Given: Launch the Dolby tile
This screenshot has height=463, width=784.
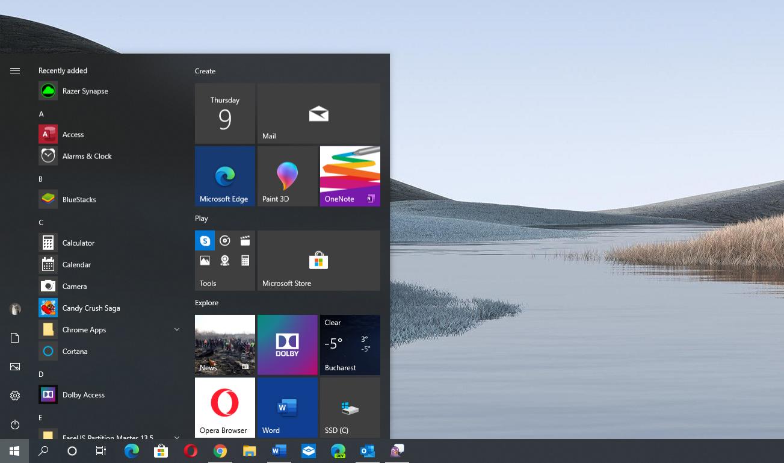Looking at the screenshot, I should tap(288, 345).
